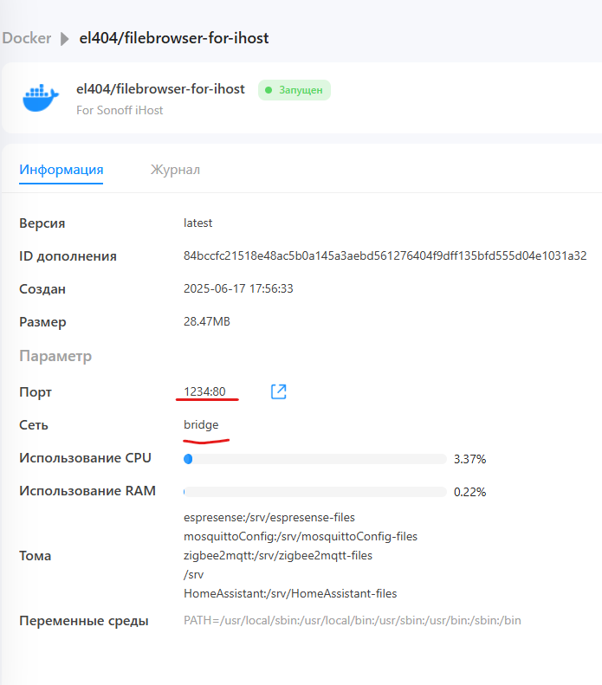Click the el404/filebrowser-for-ihost breadcrumb title
Screen dimensions: 602x685
[x=173, y=38]
